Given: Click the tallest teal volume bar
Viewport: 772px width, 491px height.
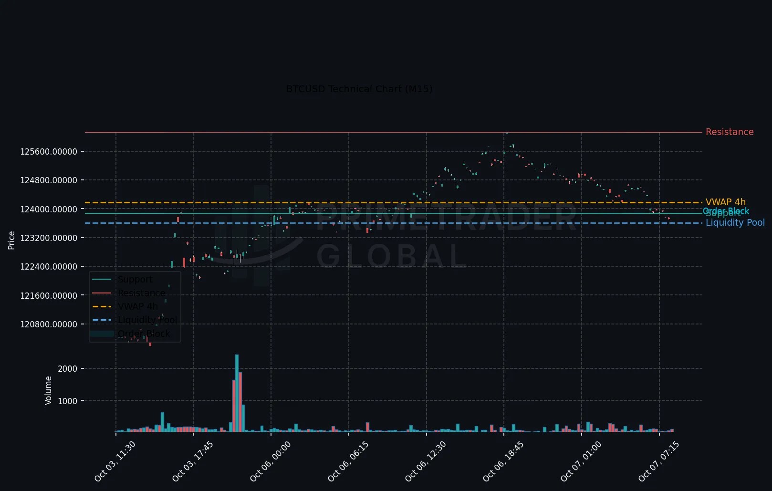Looking at the screenshot, I should pyautogui.click(x=237, y=393).
